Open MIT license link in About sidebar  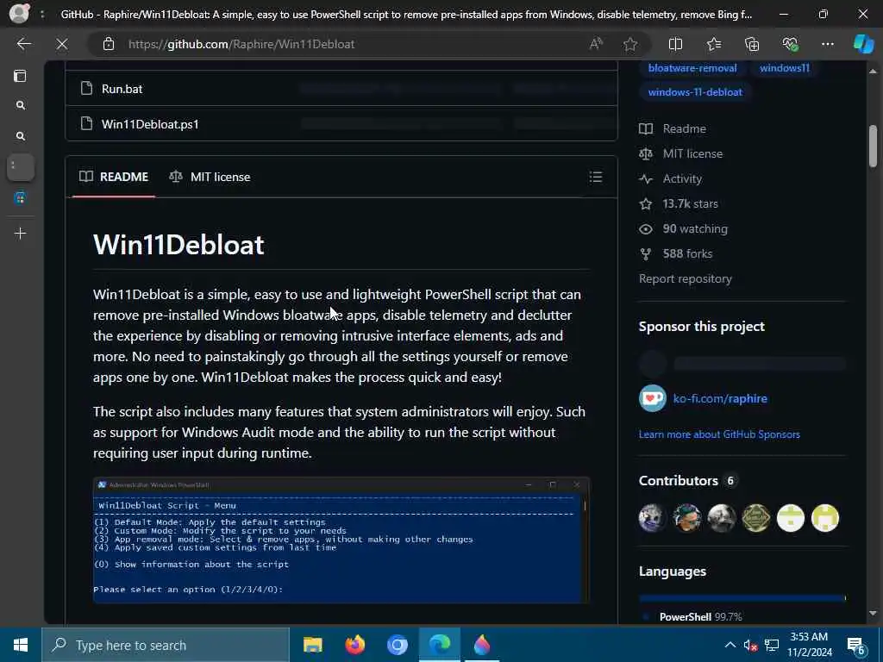(x=681, y=153)
